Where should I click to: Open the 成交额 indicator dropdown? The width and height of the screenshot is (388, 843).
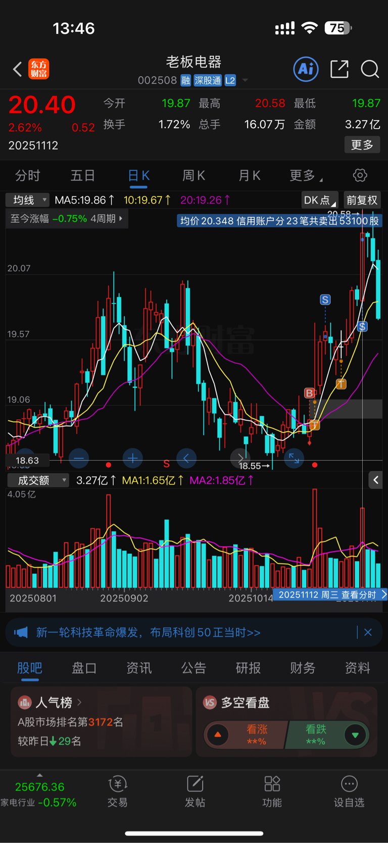pos(38,480)
